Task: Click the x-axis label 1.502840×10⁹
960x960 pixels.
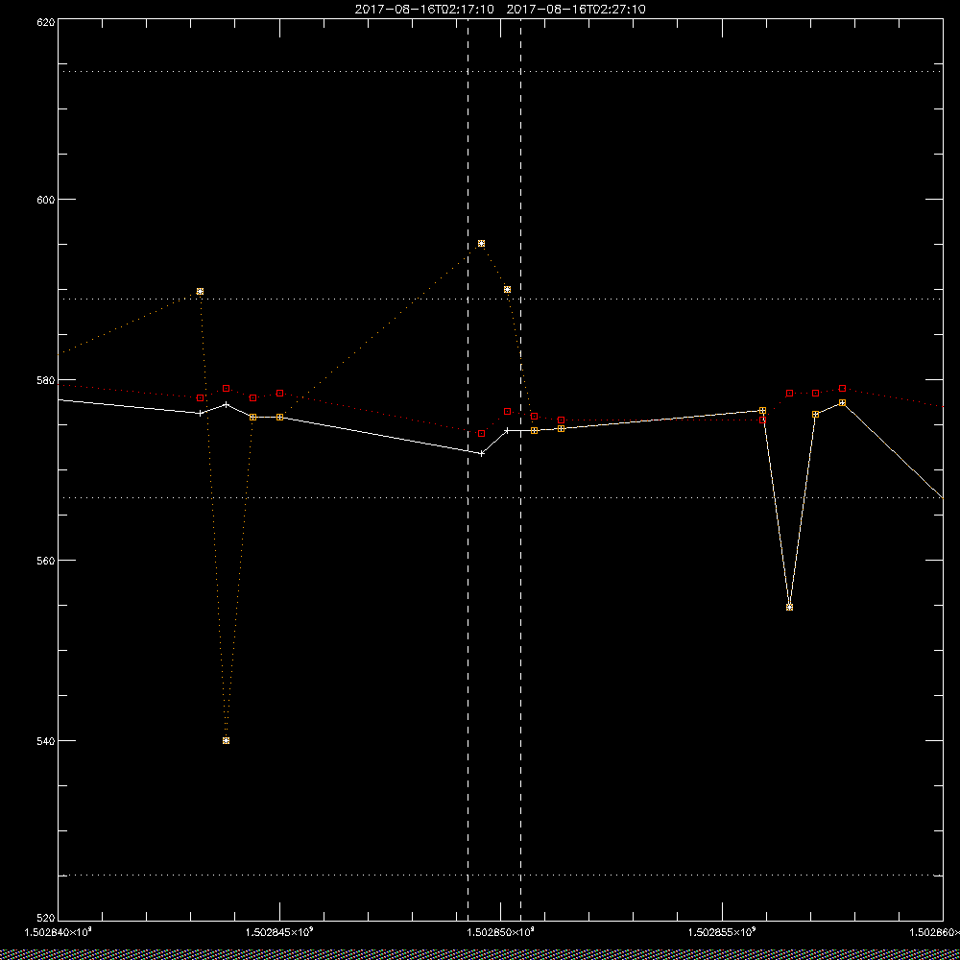Action: pos(59,932)
